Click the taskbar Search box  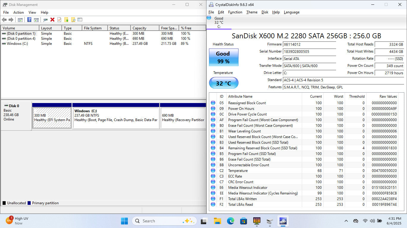[x=164, y=221]
